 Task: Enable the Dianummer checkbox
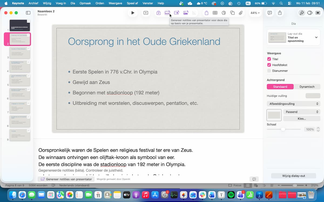pyautogui.click(x=269, y=71)
